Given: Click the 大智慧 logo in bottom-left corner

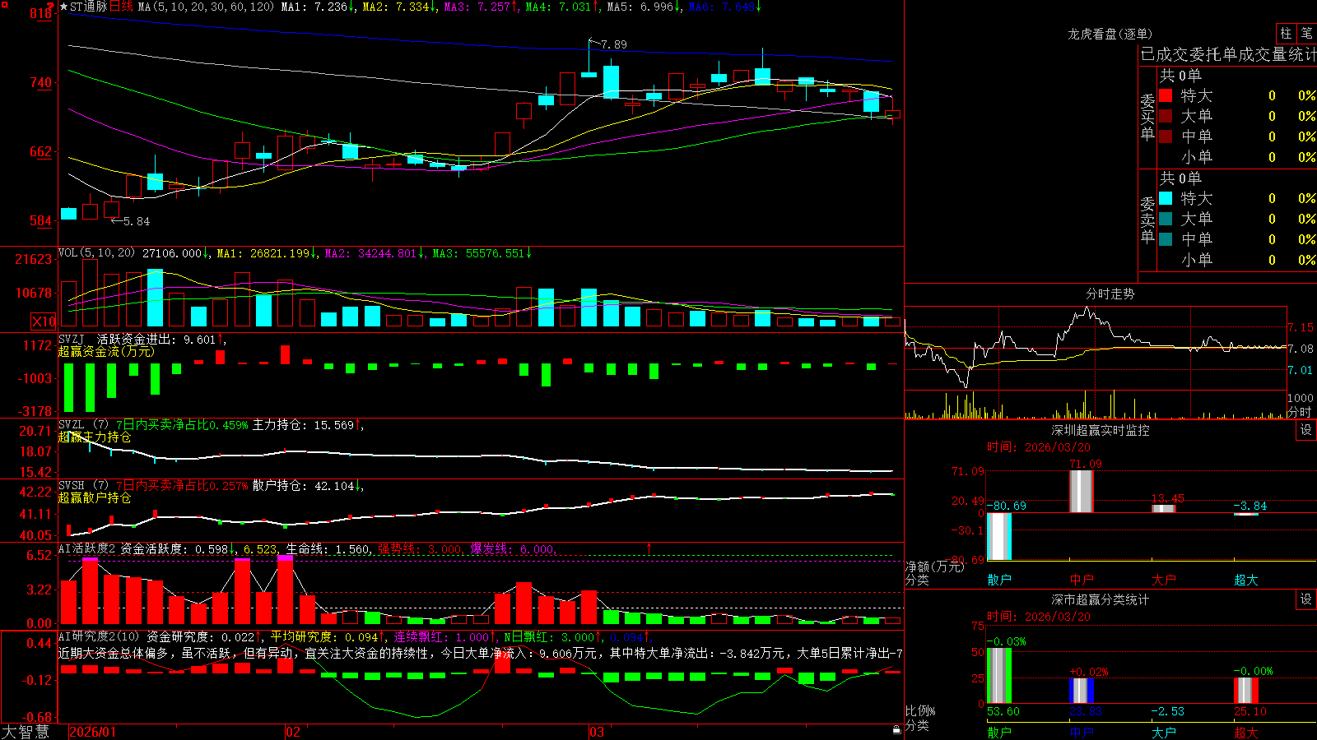Looking at the screenshot, I should (26, 732).
